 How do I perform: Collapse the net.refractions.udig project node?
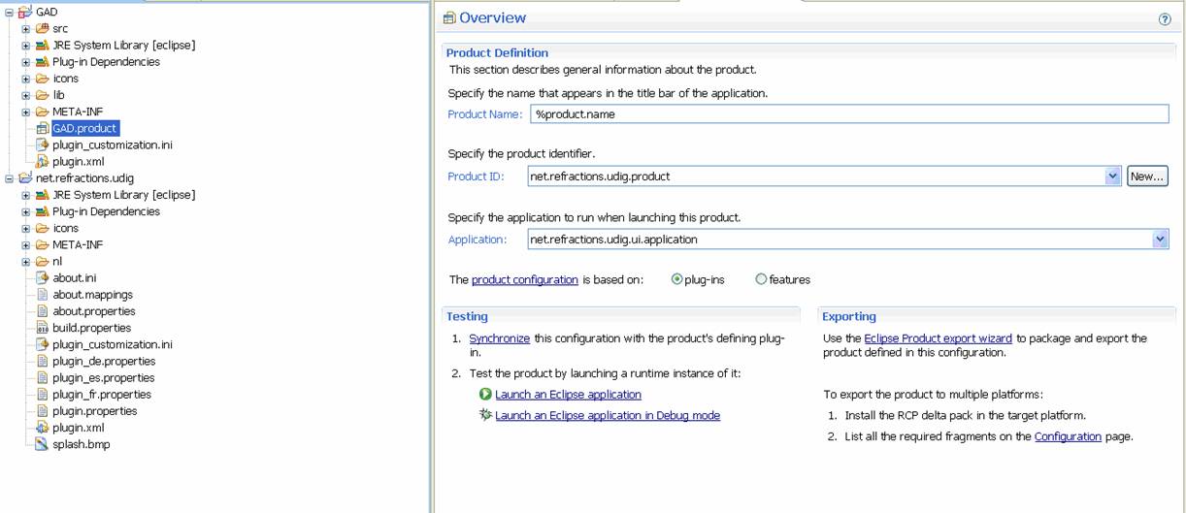click(x=10, y=178)
